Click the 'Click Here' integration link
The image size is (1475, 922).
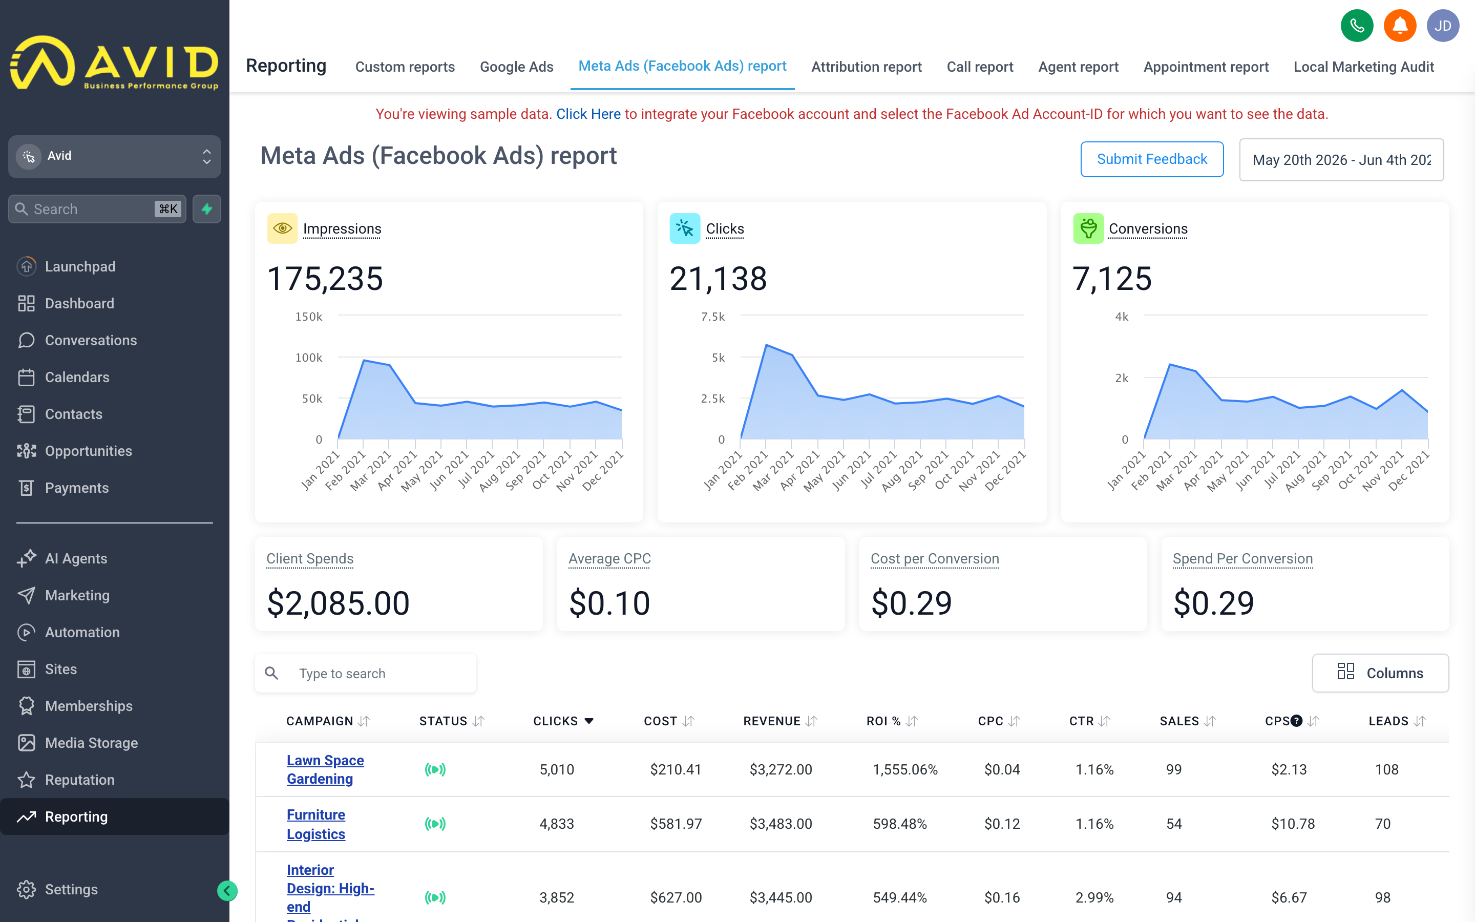click(588, 114)
